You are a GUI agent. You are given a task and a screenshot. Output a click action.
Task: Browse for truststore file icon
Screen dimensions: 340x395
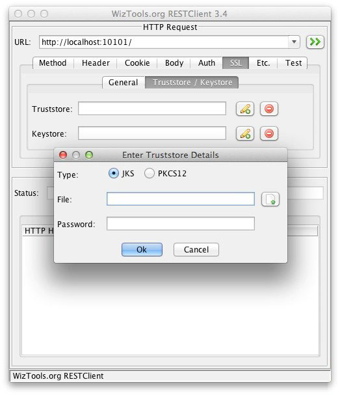pyautogui.click(x=270, y=199)
